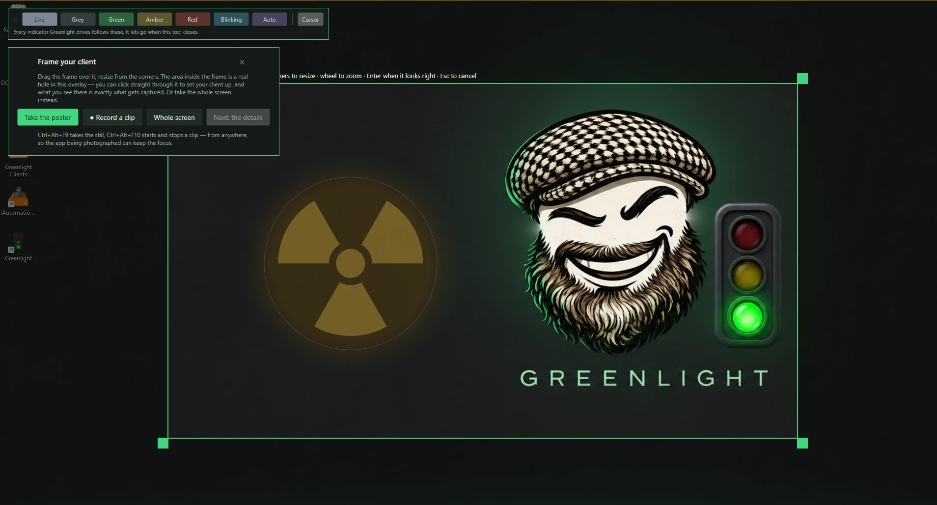The image size is (937, 505).
Task: Select the Auto indicator mode
Action: [x=269, y=19]
